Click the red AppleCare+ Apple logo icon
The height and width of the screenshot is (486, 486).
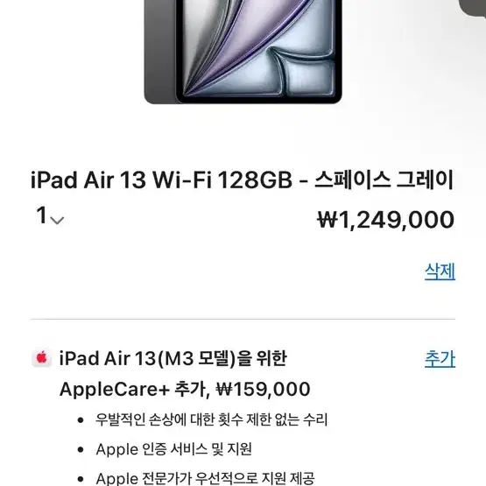41,358
